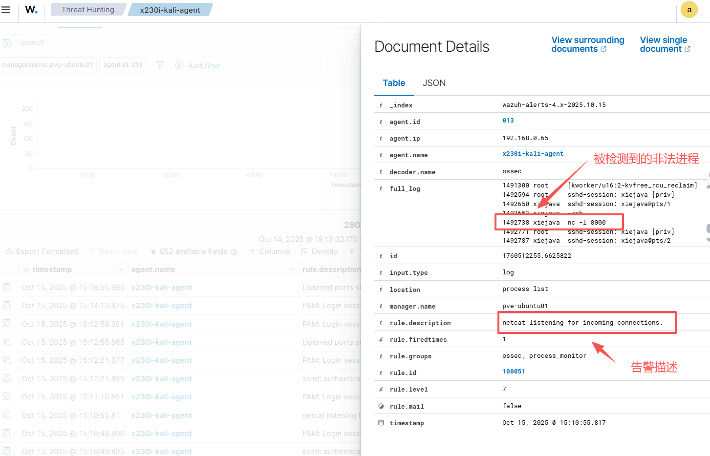Select the _index field name

(401, 105)
